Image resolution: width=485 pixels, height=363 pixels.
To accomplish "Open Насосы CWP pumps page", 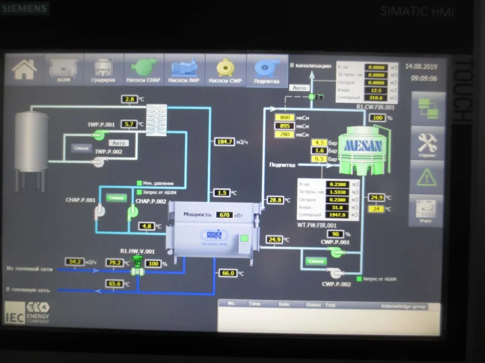I will pyautogui.click(x=225, y=71).
